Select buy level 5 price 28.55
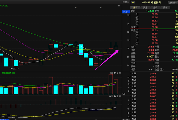178x120 pixels. click(155, 43)
